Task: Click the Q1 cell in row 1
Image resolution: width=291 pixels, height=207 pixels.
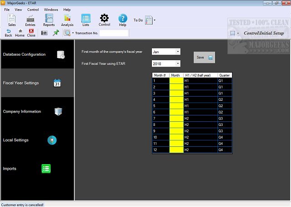Action: tap(225, 81)
